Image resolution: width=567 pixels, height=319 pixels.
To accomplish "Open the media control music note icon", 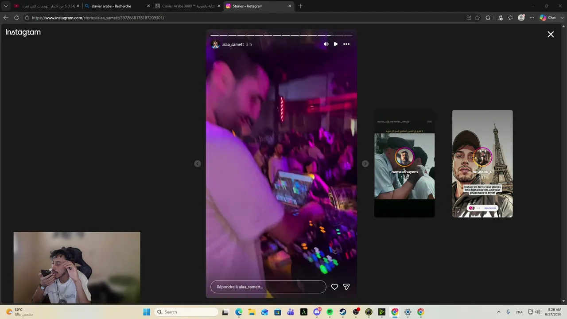I will pyautogui.click(x=500, y=18).
